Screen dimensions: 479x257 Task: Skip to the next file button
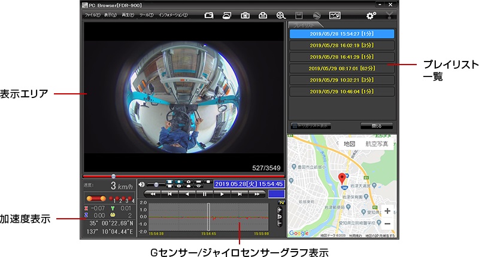tap(239, 194)
